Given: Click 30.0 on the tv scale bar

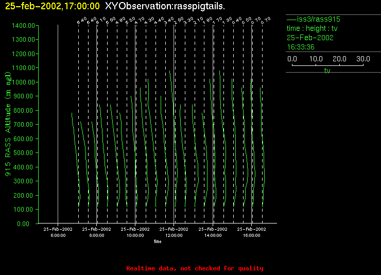Looking at the screenshot, I should [x=363, y=59].
